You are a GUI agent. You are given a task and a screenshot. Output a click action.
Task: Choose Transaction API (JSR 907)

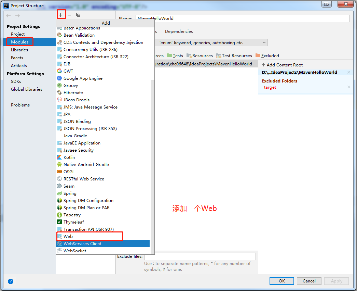pos(103,229)
